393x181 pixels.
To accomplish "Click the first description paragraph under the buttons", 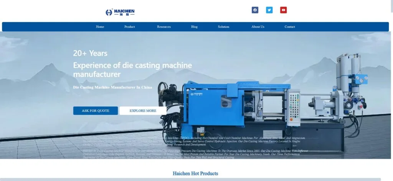I will coord(194,141).
